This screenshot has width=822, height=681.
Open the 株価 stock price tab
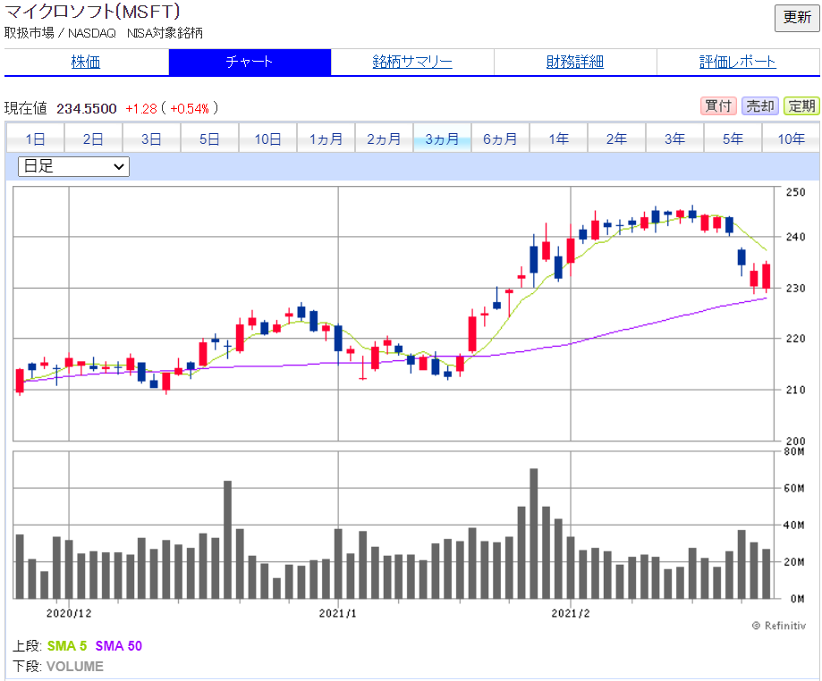[86, 62]
